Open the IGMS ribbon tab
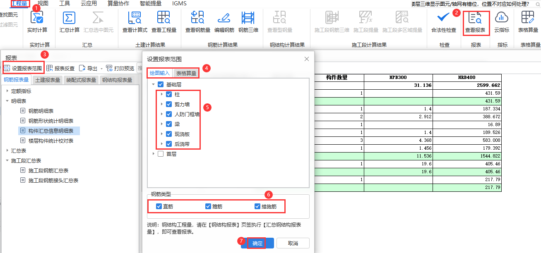541x253 pixels. [x=179, y=4]
